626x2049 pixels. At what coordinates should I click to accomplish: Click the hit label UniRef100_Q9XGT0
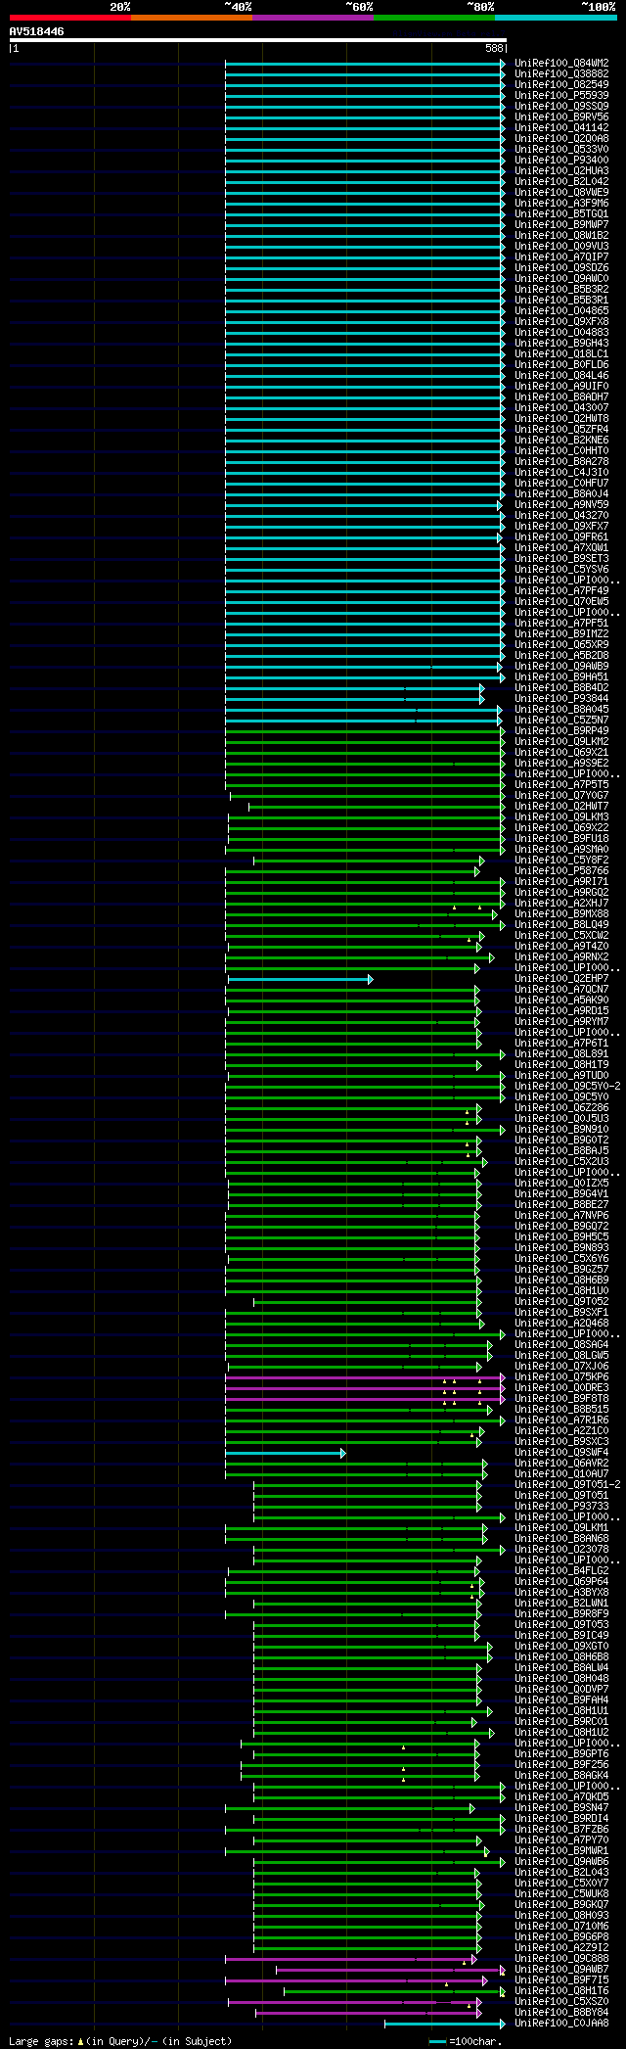561,1647
